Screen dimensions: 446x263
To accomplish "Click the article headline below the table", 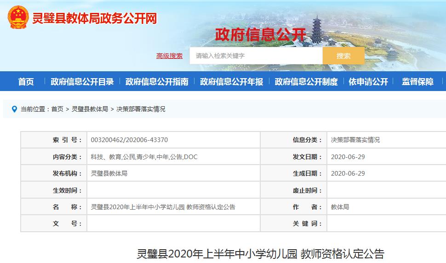I will click(261, 254).
